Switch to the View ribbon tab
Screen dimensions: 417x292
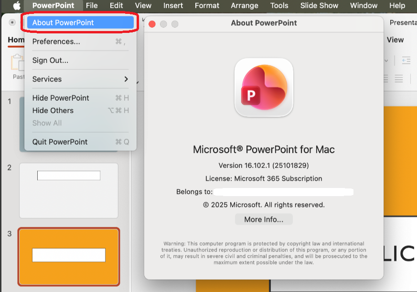click(x=395, y=40)
